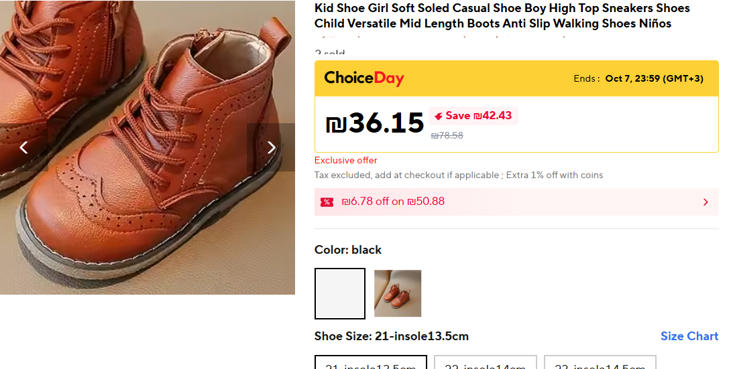
Task: Open the Size Chart link
Action: point(689,336)
